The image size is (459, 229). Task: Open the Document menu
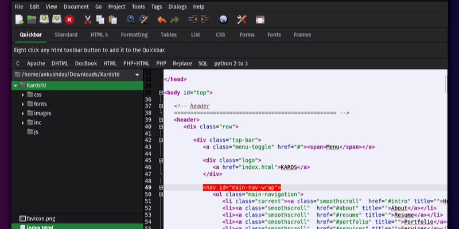click(x=76, y=6)
